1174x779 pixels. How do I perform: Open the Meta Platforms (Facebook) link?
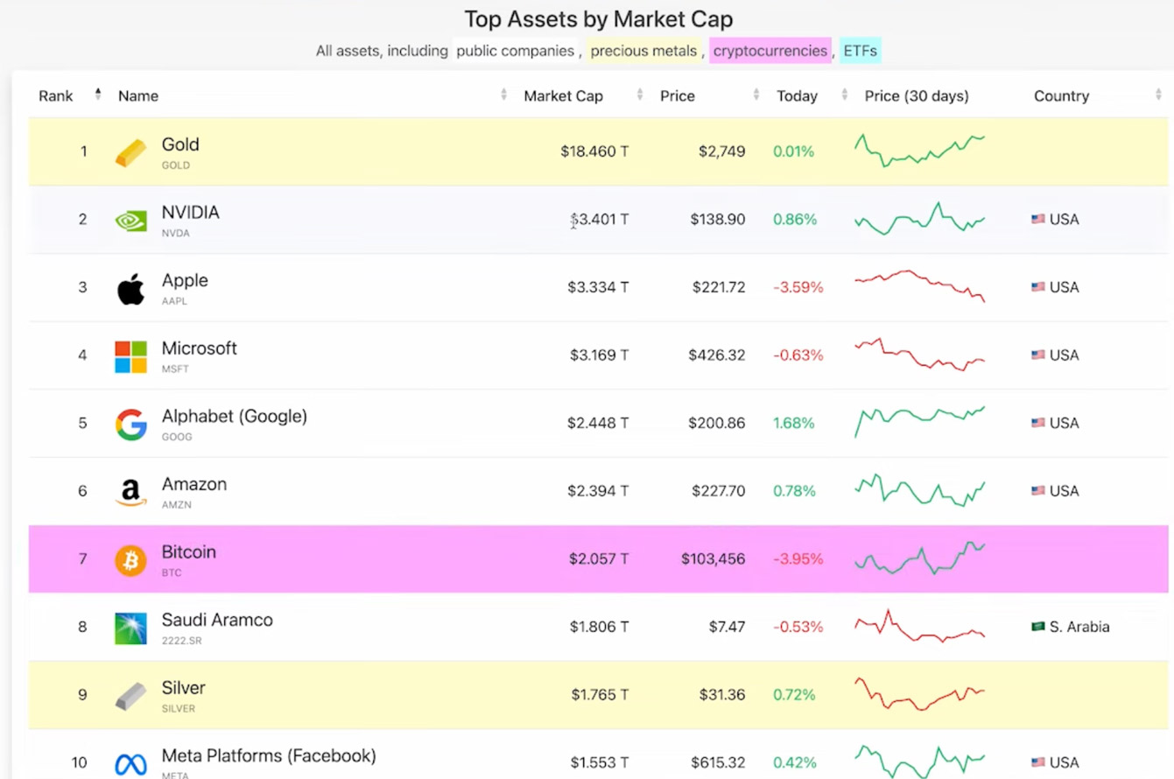[269, 755]
